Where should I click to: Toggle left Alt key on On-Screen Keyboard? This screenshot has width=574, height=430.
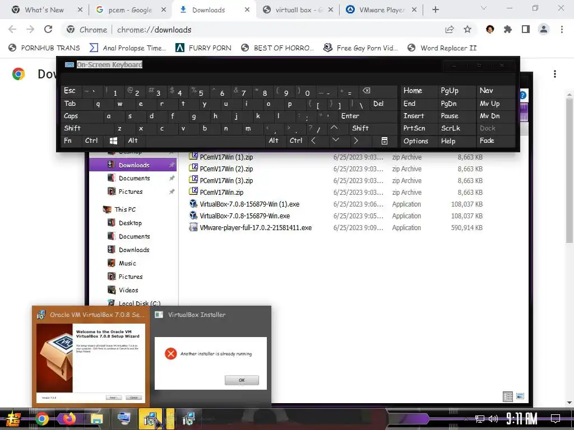pos(135,141)
